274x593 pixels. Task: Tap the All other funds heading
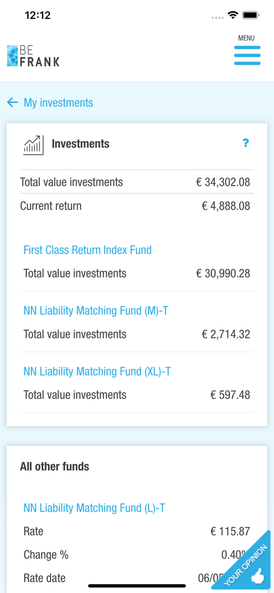coord(55,467)
